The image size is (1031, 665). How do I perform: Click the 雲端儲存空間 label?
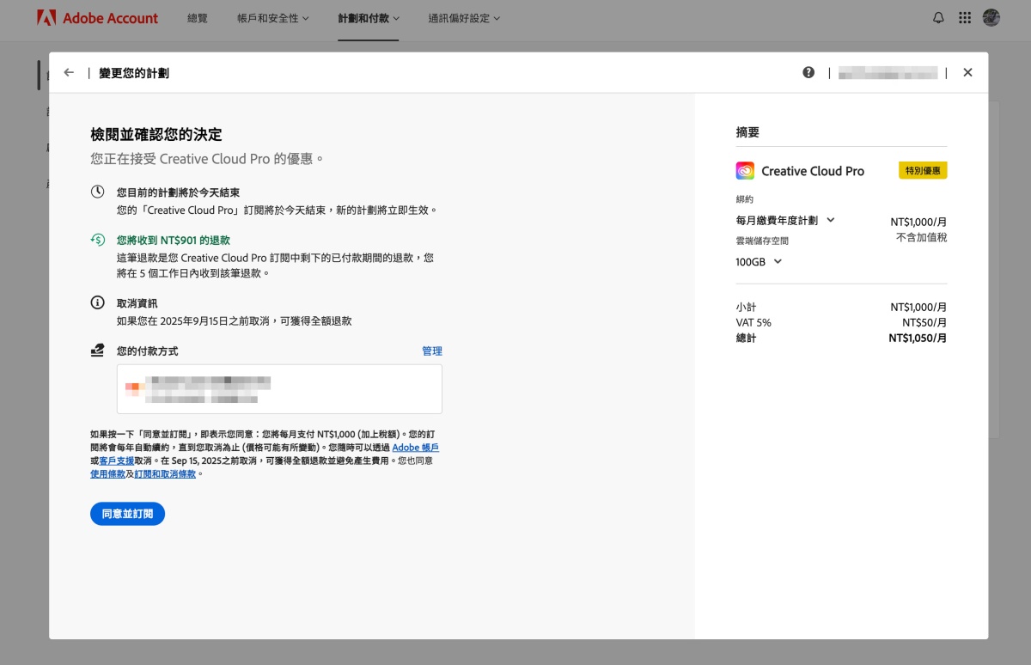(x=762, y=241)
